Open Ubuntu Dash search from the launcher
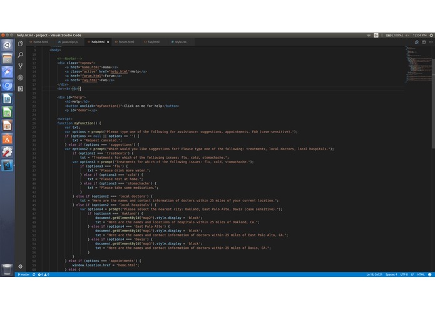Viewport: 435px width, 309px height. 8,45
